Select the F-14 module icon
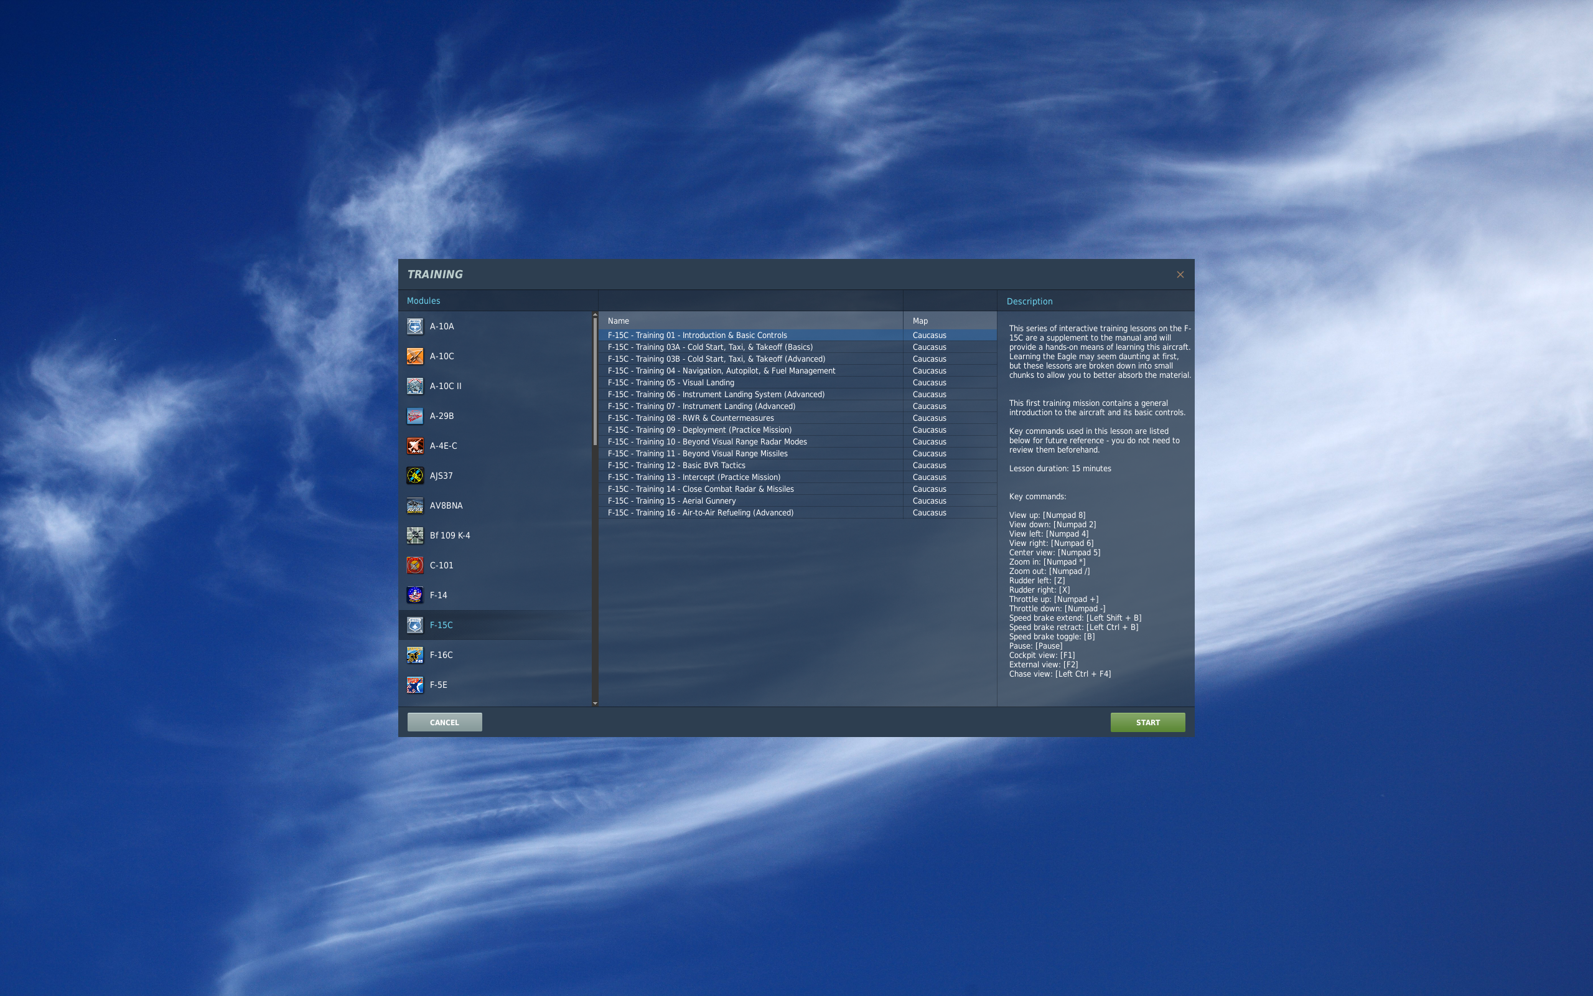Image resolution: width=1593 pixels, height=996 pixels. point(414,595)
